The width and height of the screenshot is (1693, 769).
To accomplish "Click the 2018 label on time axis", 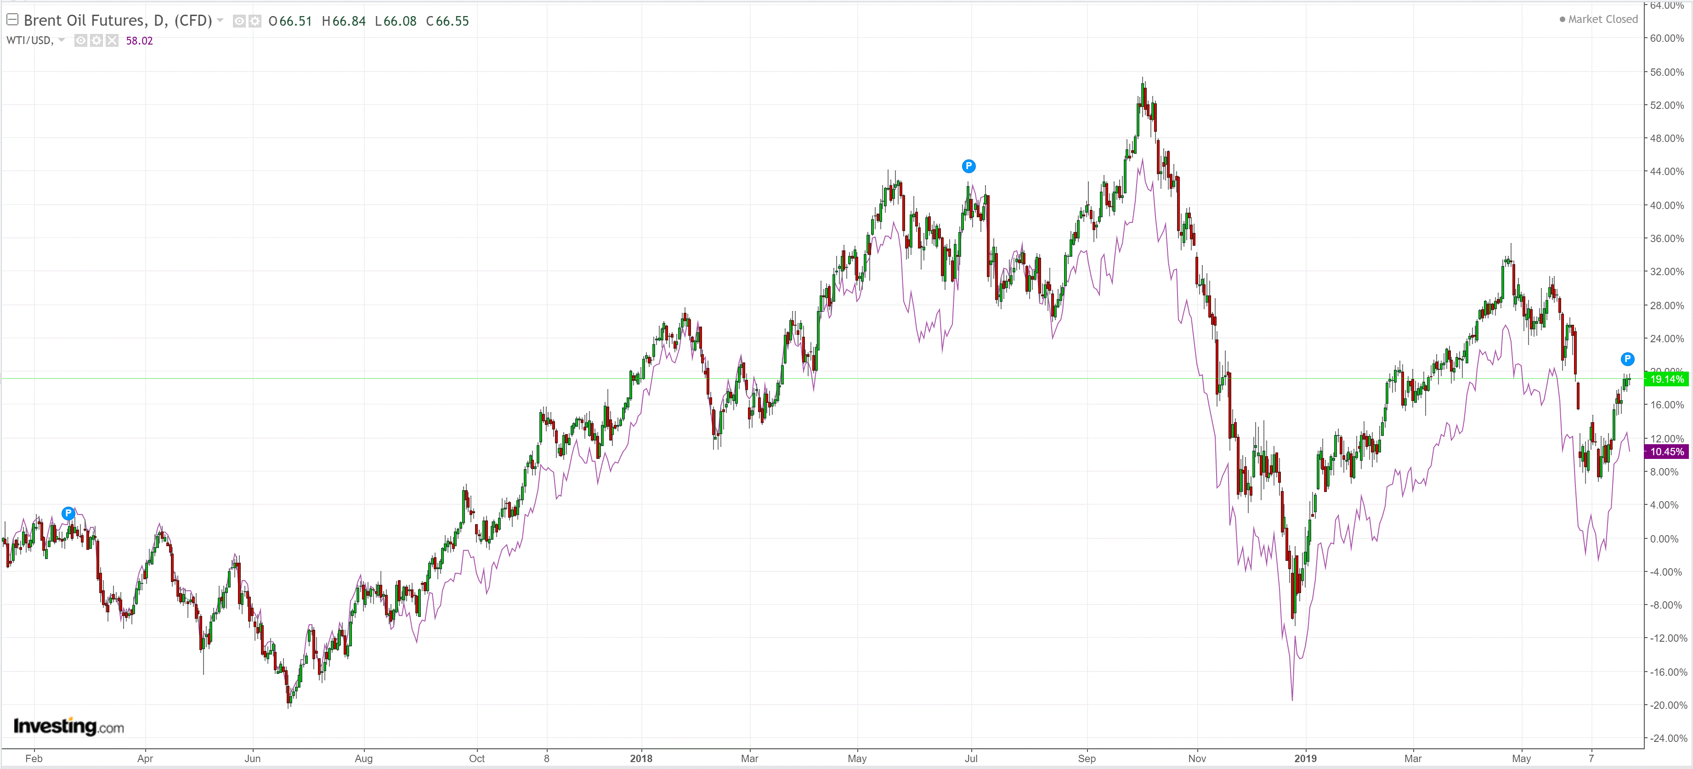I will pos(641,758).
